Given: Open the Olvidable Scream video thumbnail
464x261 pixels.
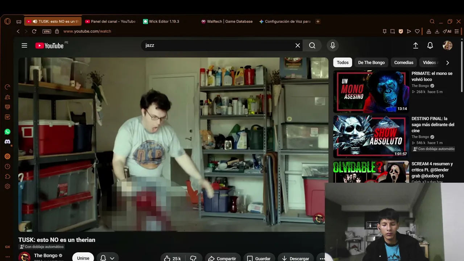Looking at the screenshot, I should (x=371, y=172).
